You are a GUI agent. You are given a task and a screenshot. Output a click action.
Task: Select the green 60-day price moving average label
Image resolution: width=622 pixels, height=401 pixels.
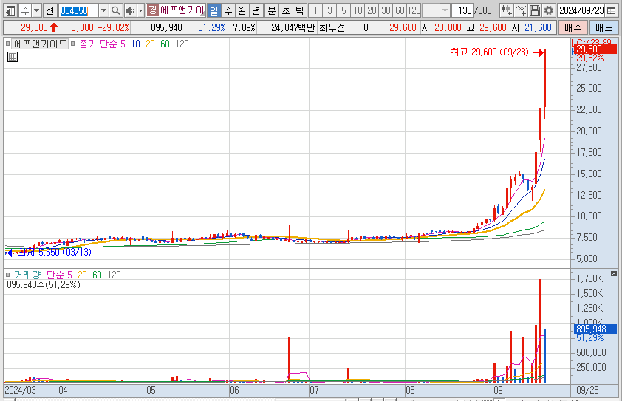click(165, 44)
